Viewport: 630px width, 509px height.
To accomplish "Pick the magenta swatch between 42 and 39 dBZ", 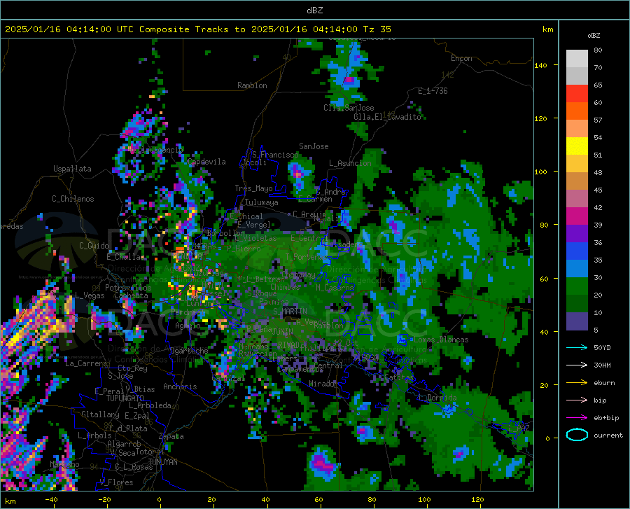I will pyautogui.click(x=577, y=216).
